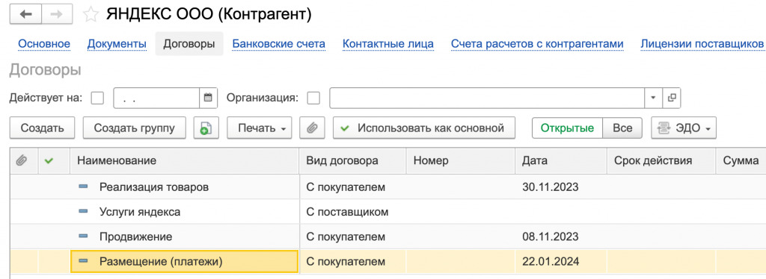Show only Открытые contracts
The width and height of the screenshot is (766, 279).
click(x=567, y=128)
